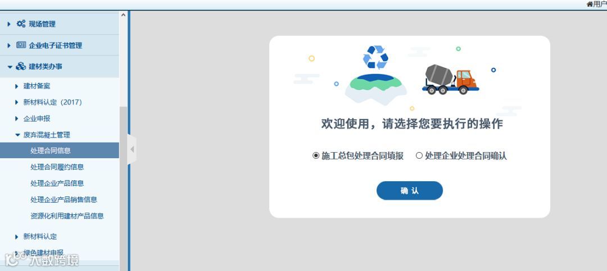Open 处理企业产品信息 tree item
The width and height of the screenshot is (607, 271).
click(57, 183)
